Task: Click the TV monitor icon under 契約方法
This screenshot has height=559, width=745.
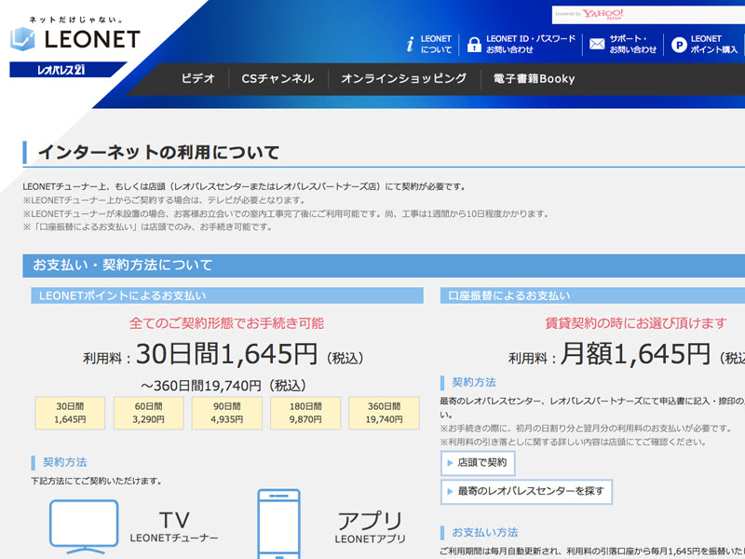Action: click(x=84, y=526)
